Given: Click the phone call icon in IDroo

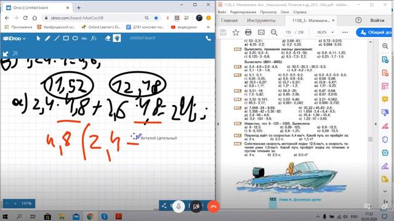Looking at the screenshot, I should click(x=208, y=38).
